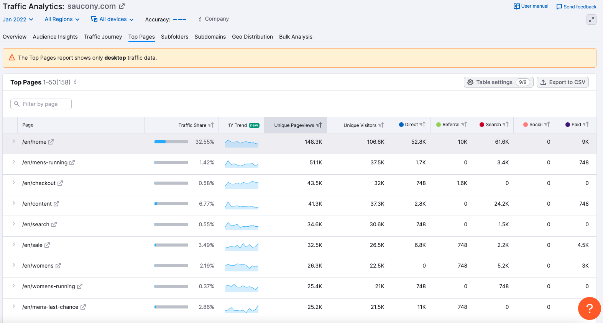Click the User manual book icon
Viewport: 603px width, 323px height.
tap(517, 6)
